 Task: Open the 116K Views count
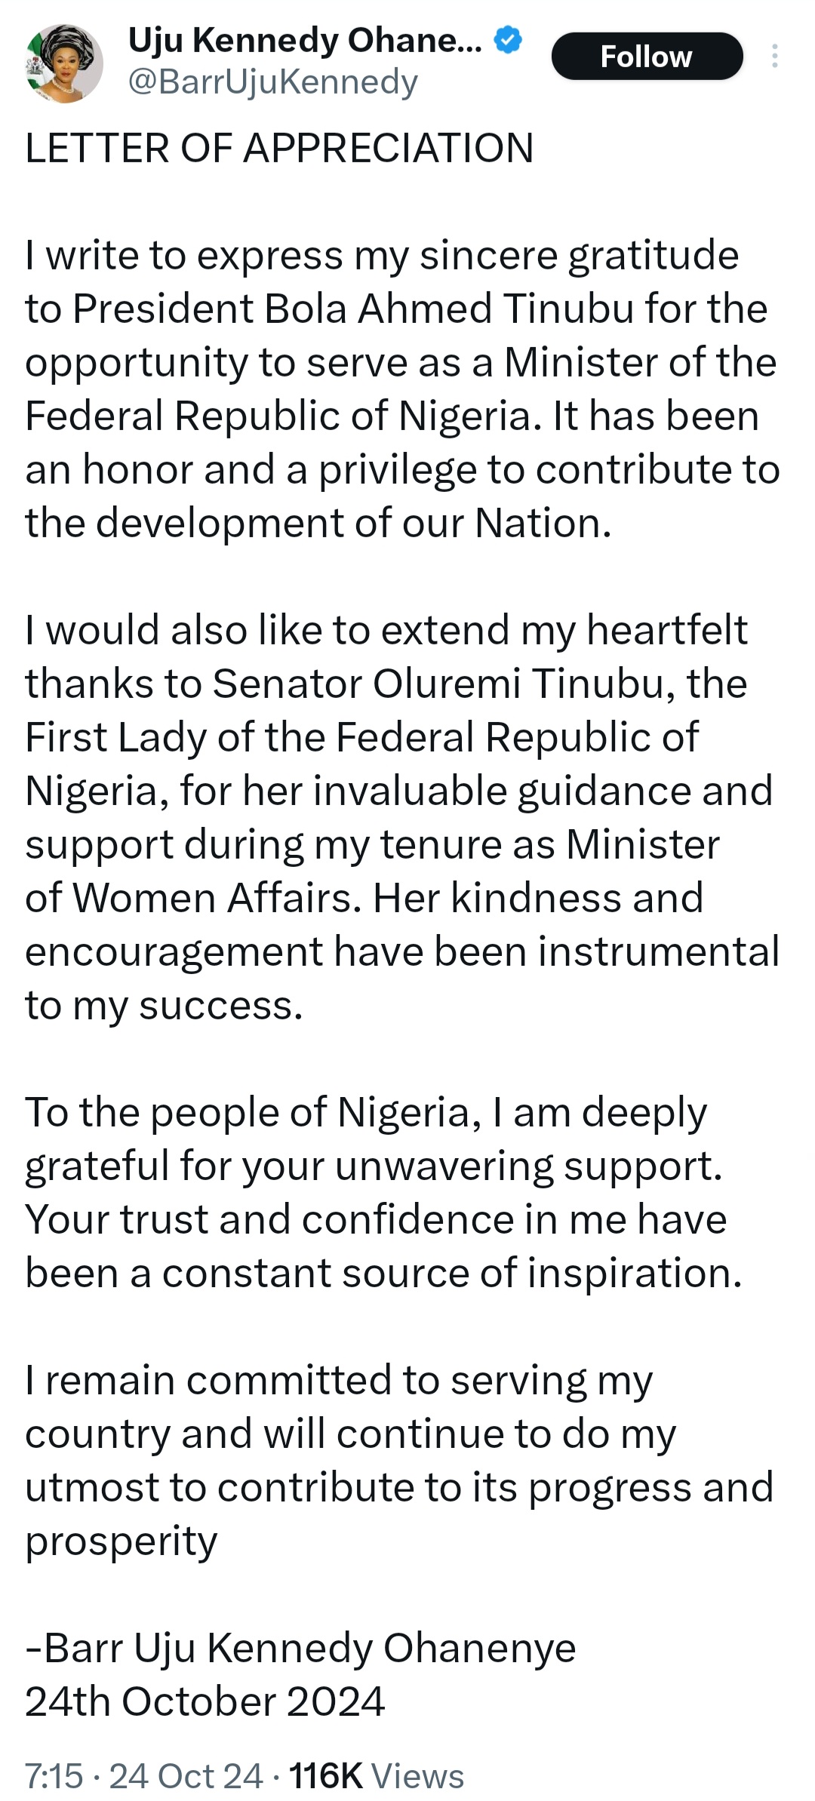[x=376, y=1776]
